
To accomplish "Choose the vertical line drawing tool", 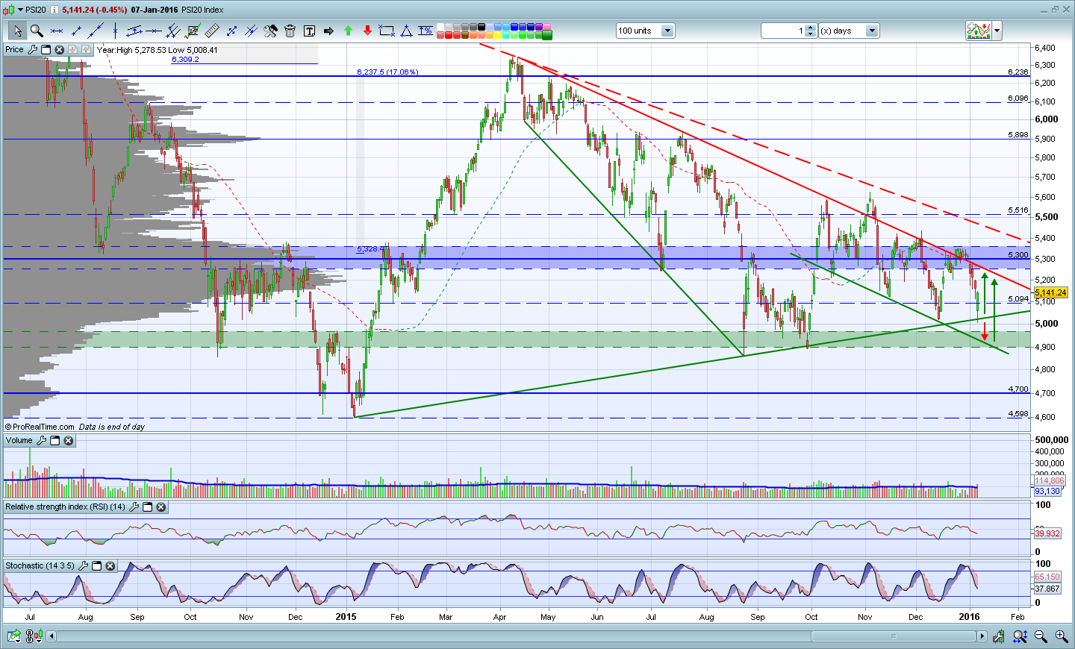I will click(115, 31).
